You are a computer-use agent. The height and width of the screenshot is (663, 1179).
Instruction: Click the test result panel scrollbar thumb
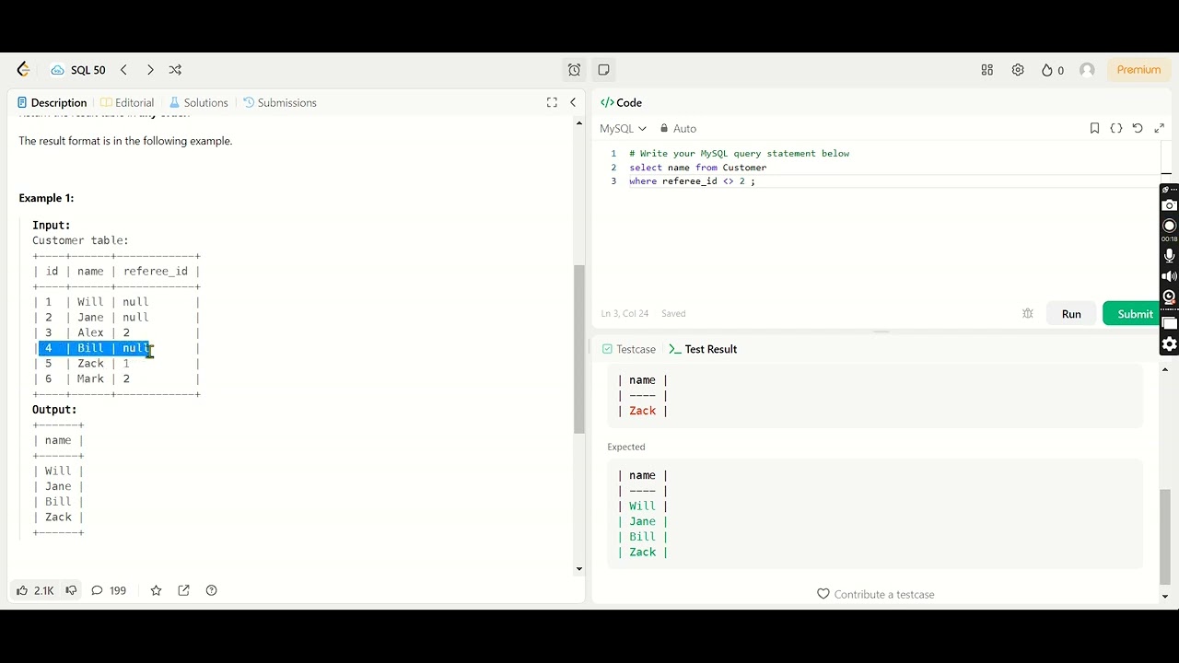[x=1165, y=536]
